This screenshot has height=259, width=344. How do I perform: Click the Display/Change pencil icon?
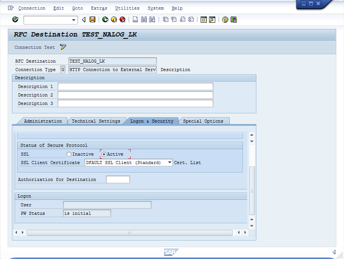click(x=63, y=47)
